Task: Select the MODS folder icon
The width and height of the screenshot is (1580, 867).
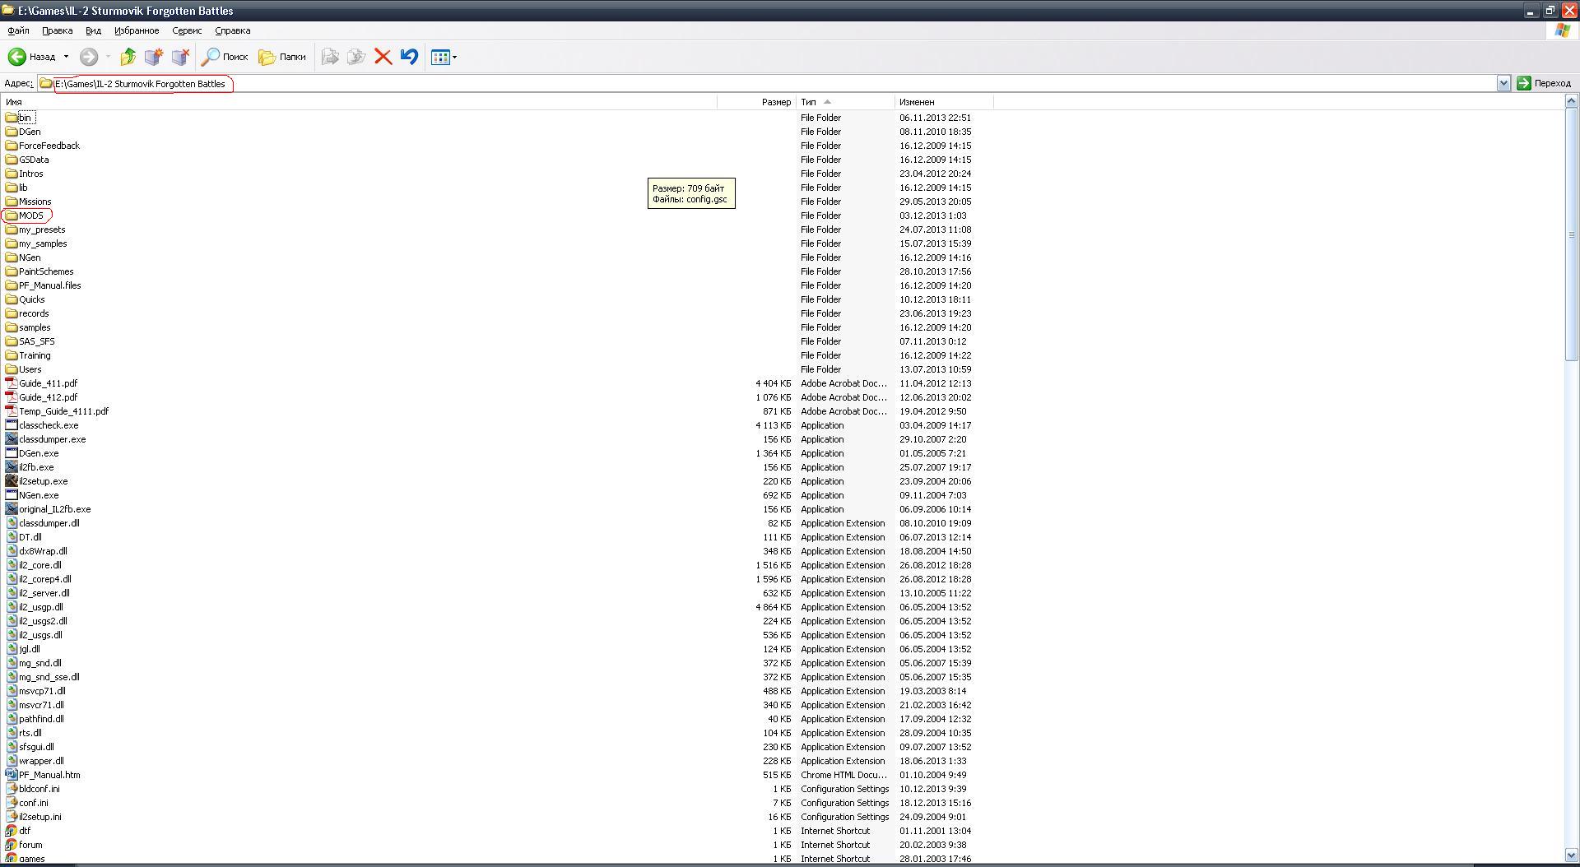Action: (x=12, y=216)
